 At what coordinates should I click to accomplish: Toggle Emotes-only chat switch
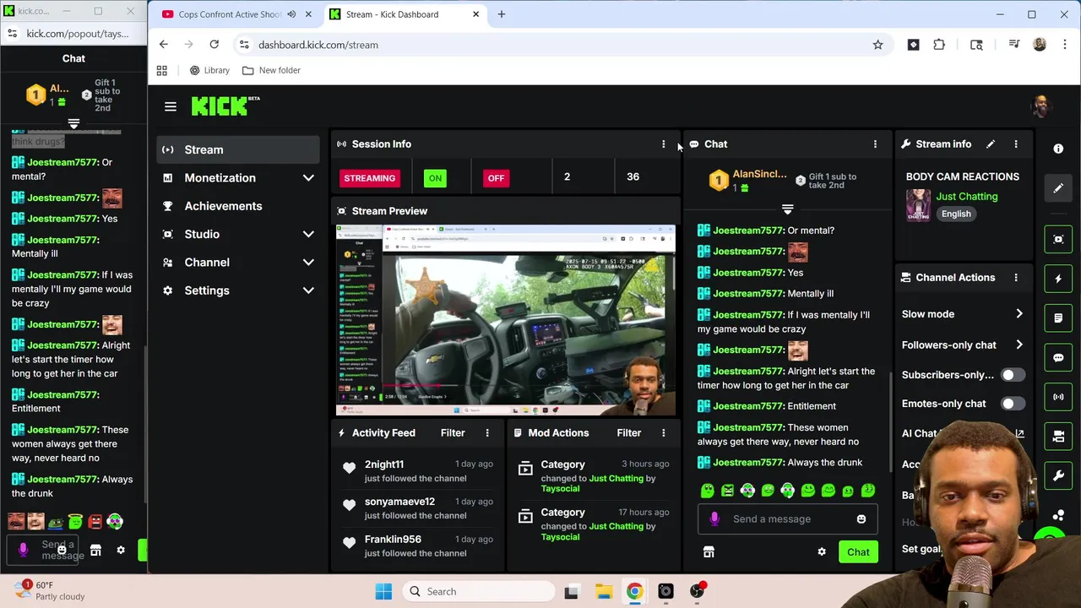[1013, 404]
